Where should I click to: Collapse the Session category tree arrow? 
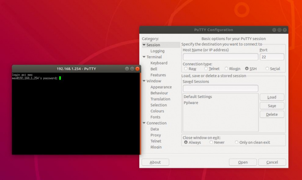(144, 45)
